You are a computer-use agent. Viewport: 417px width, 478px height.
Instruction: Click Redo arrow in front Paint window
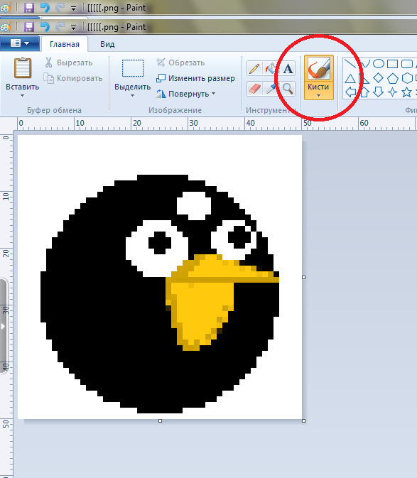[60, 27]
